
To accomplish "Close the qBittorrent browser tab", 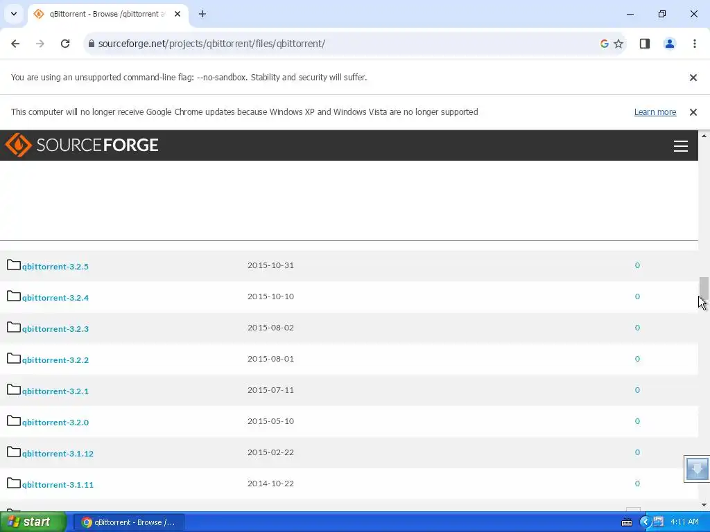I will tap(177, 14).
